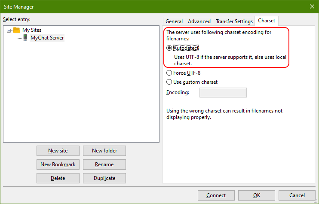The width and height of the screenshot is (319, 204).
Task: Switch to the General tab
Action: [174, 21]
